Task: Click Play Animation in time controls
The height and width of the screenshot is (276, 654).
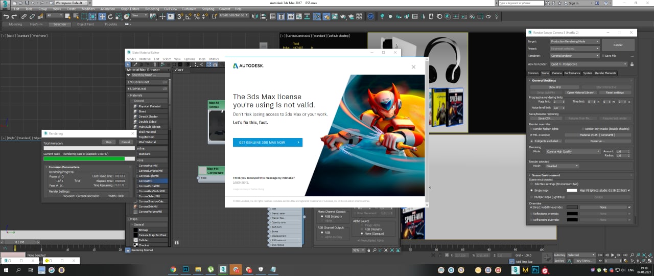Action: click(613, 255)
